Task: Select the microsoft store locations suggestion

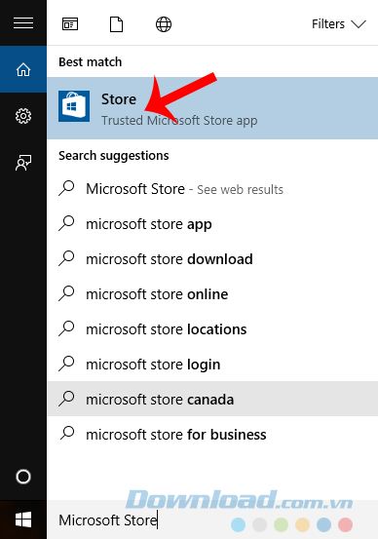Action: click(x=212, y=329)
